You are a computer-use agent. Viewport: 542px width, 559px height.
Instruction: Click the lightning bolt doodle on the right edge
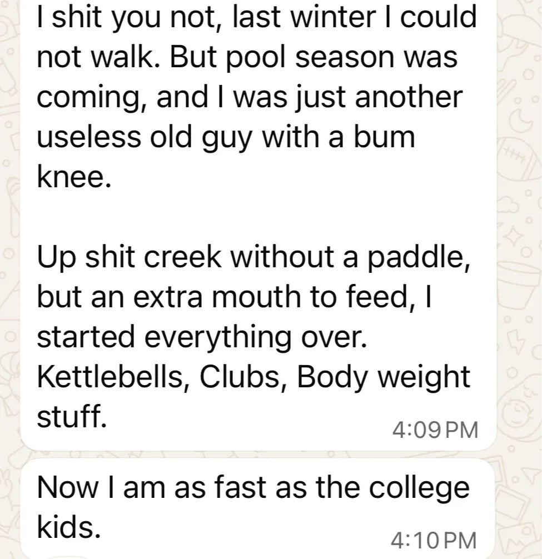[517, 342]
